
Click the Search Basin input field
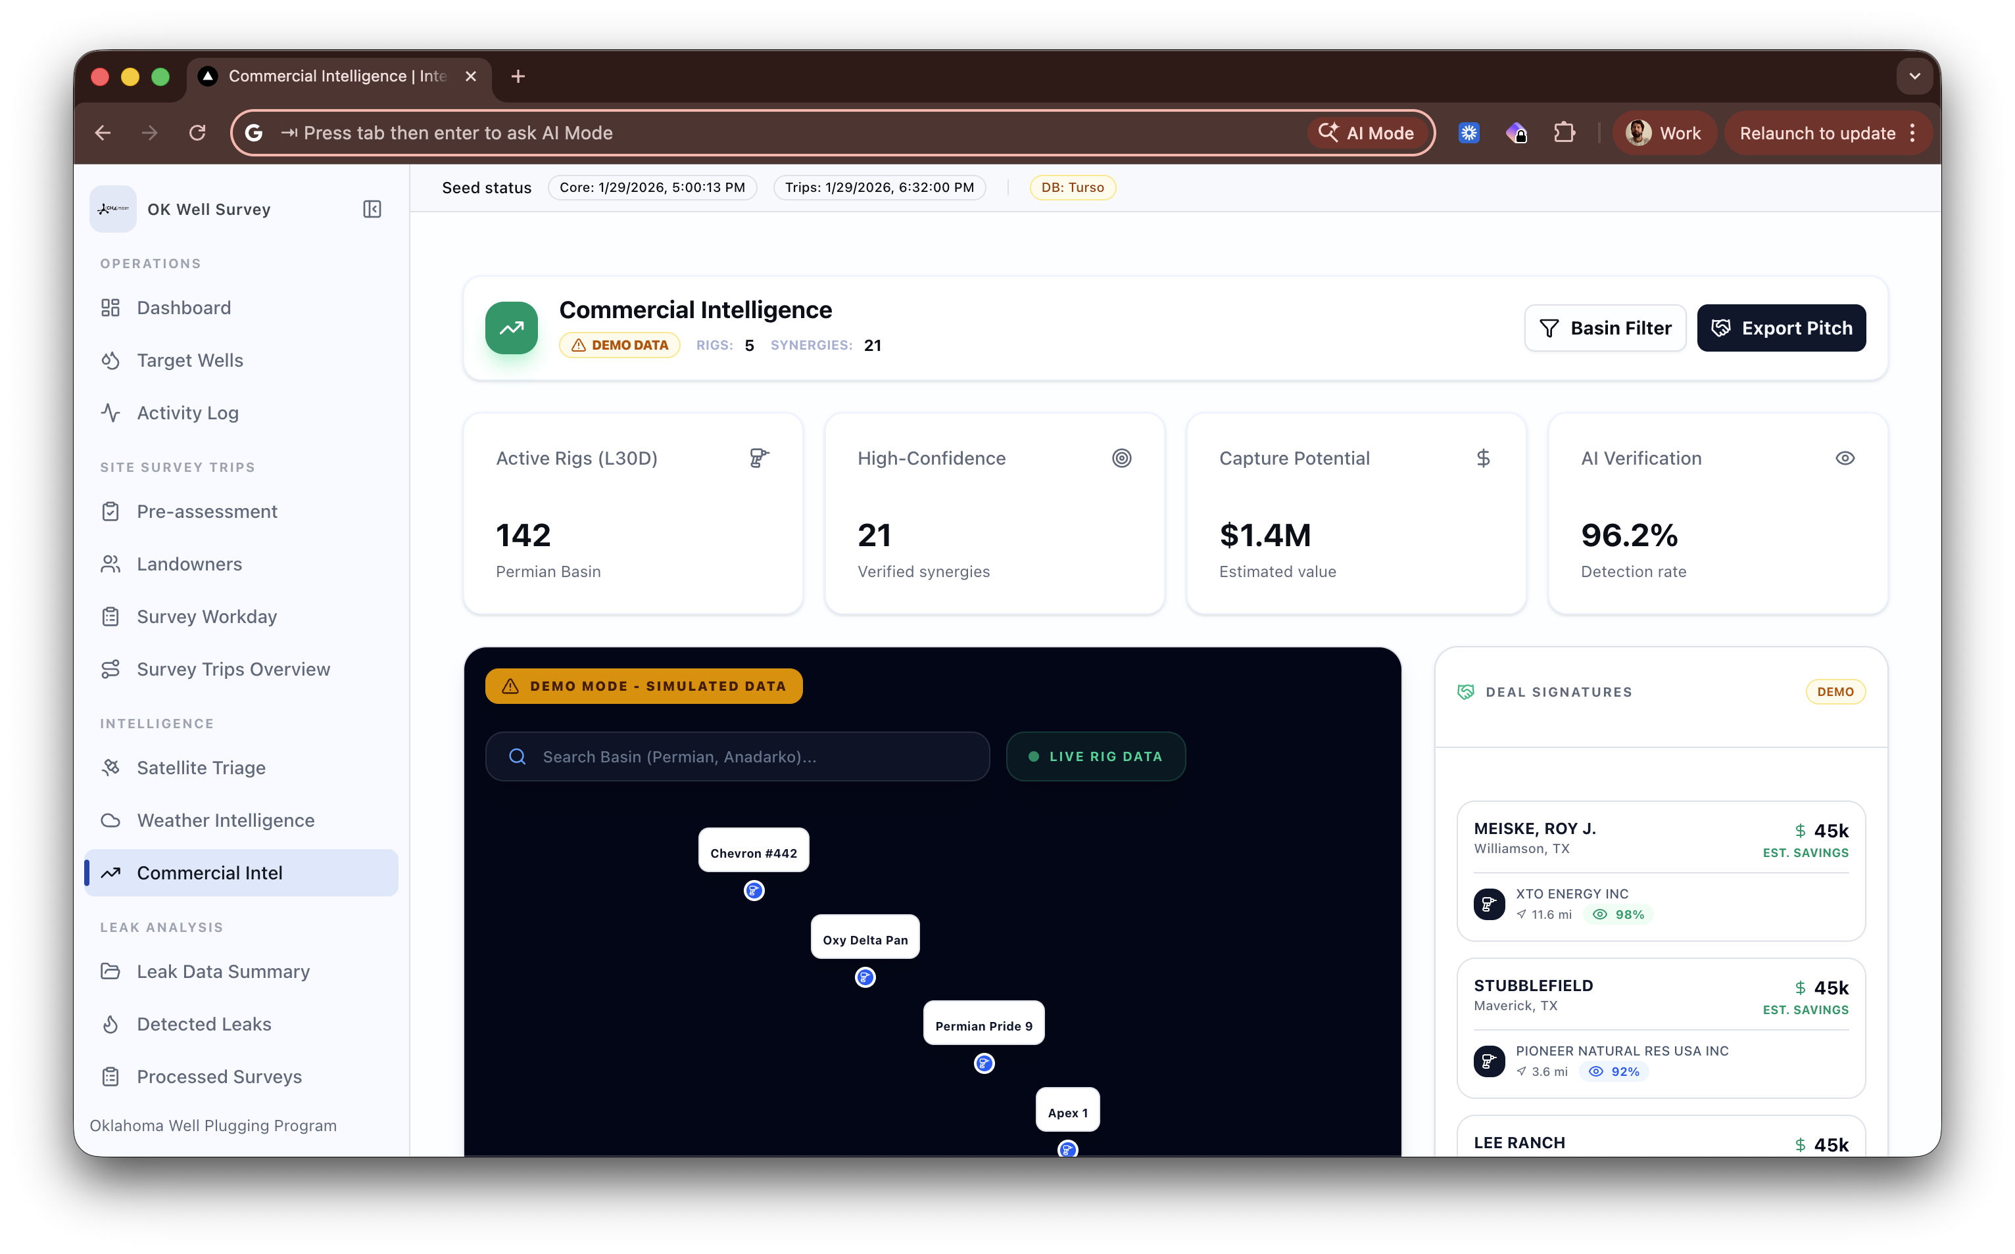coord(737,756)
